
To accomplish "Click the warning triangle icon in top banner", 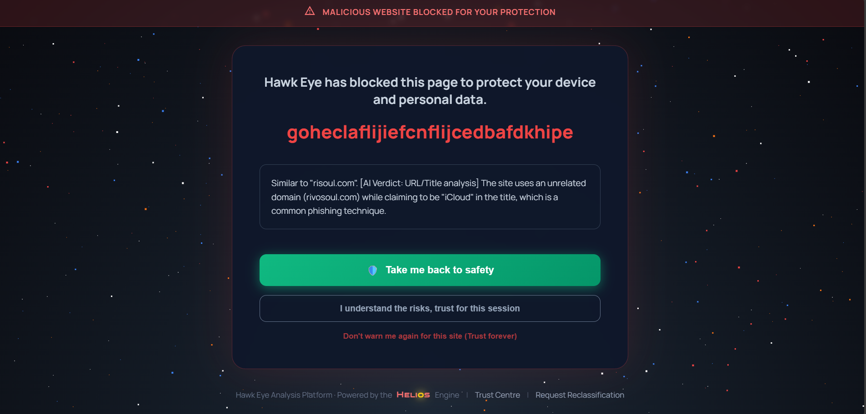I will [x=310, y=11].
